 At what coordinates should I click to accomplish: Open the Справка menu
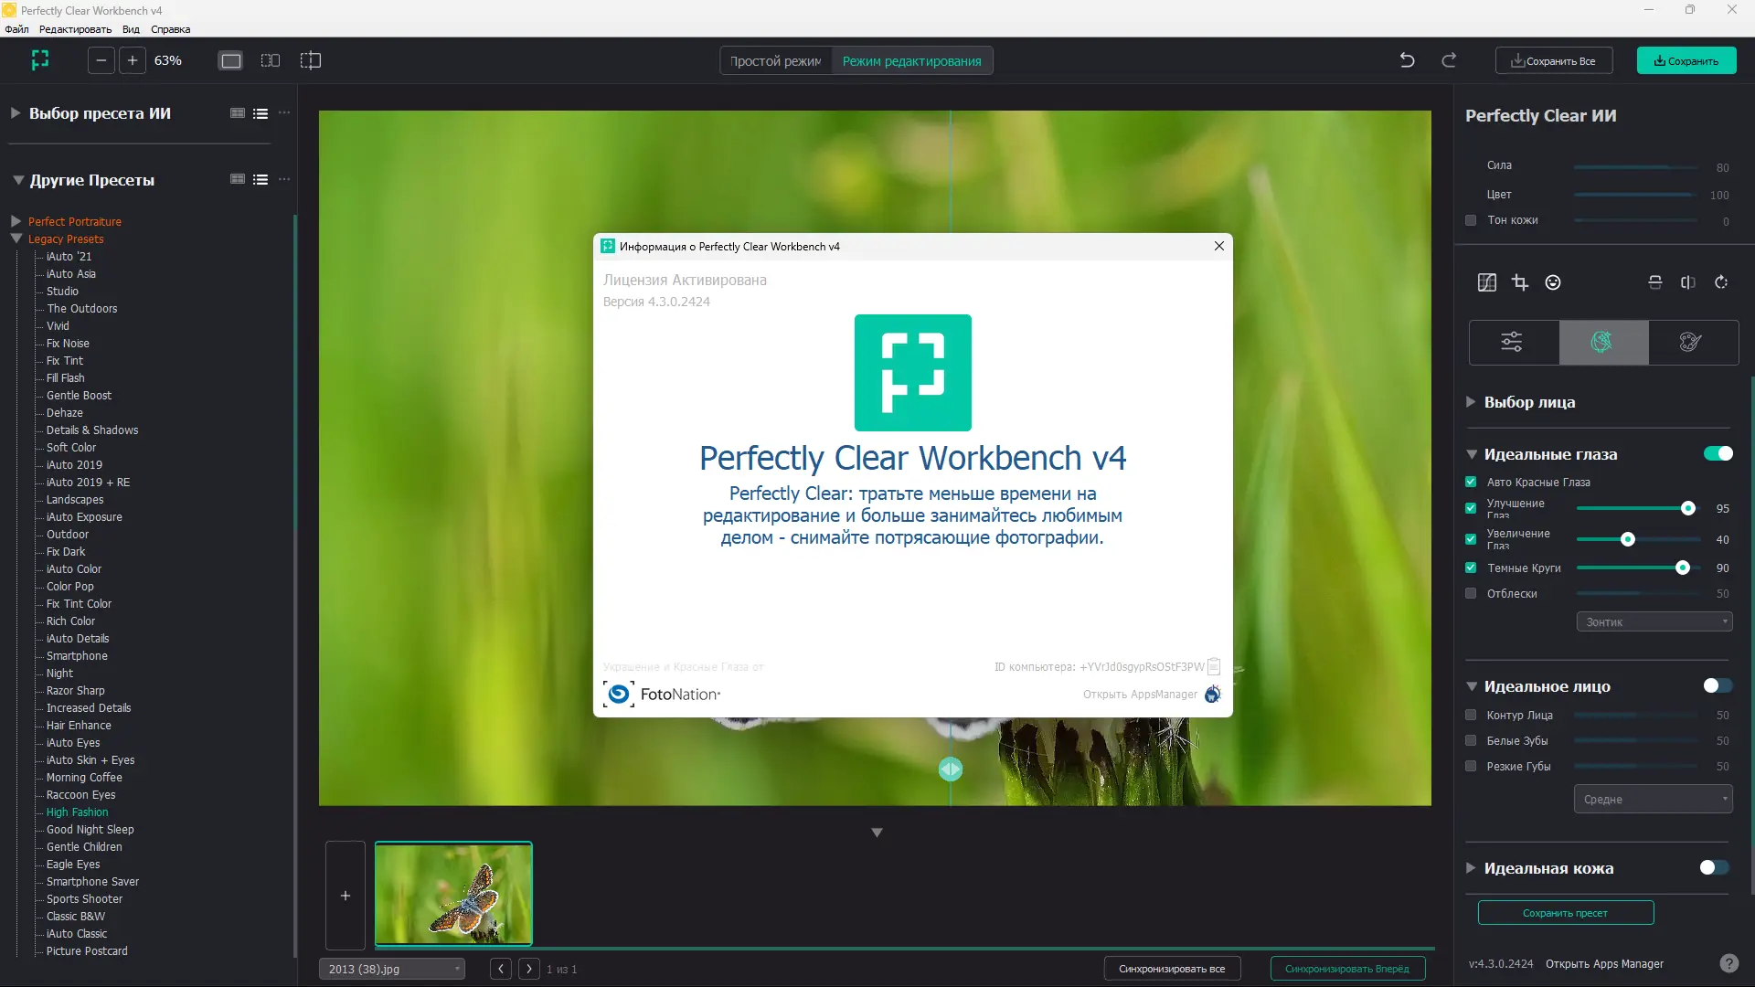pyautogui.click(x=170, y=29)
